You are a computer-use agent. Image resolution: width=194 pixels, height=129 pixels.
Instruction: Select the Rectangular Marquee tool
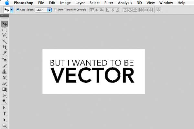tap(4, 29)
